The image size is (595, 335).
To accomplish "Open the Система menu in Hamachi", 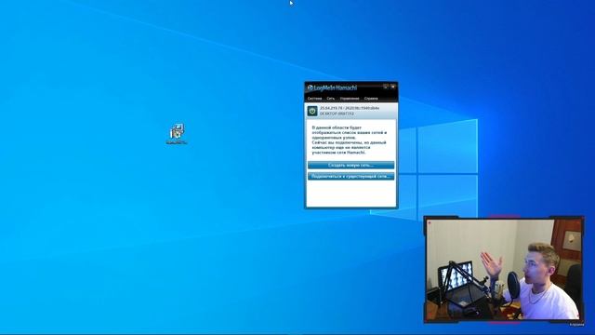I will [314, 99].
